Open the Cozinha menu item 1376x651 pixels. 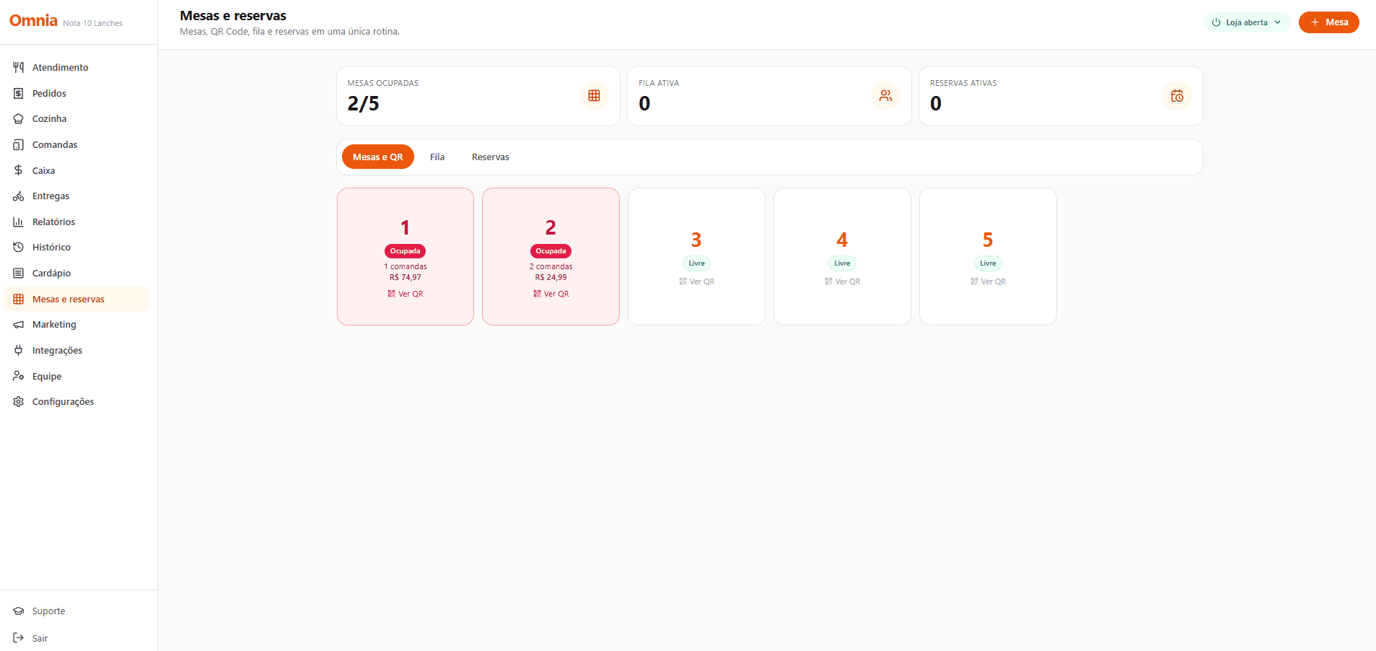76,119
